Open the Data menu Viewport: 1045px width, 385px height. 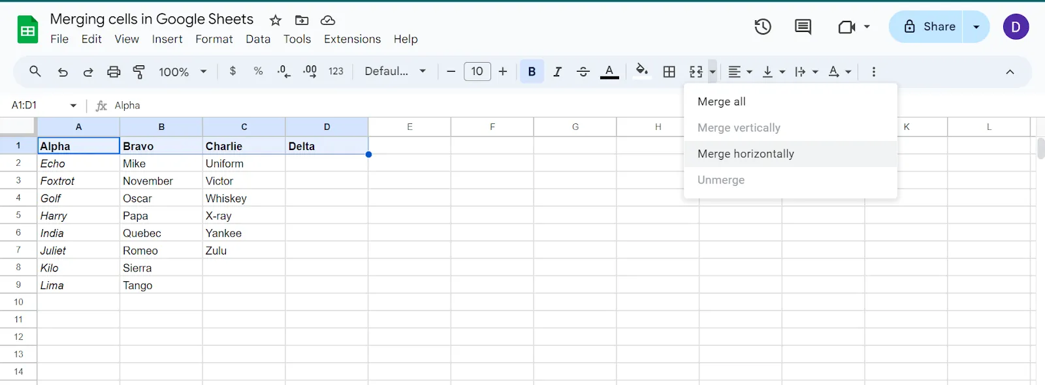pos(258,39)
